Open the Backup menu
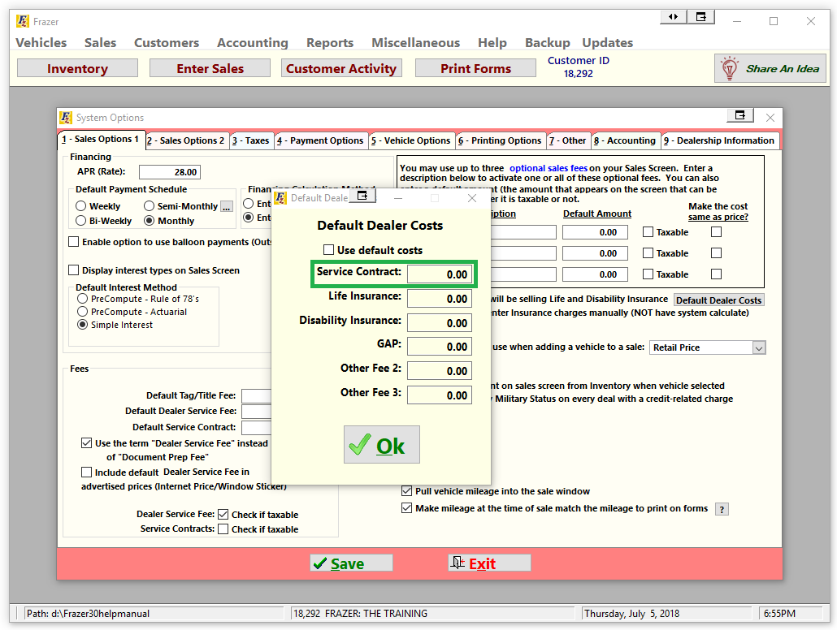Viewport: 837px width, 630px height. click(548, 43)
